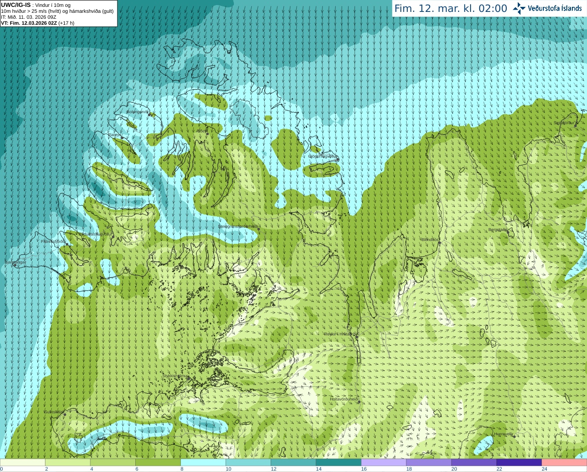Click the lavender 16–18 m/s legend swatch
This screenshot has height=472, width=587.
click(384, 462)
